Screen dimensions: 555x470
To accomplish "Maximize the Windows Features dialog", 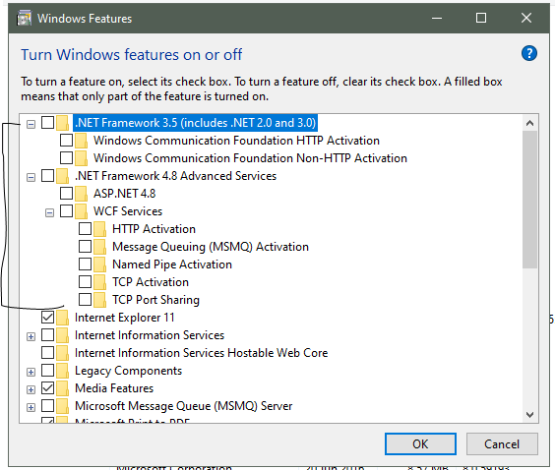I will point(480,18).
